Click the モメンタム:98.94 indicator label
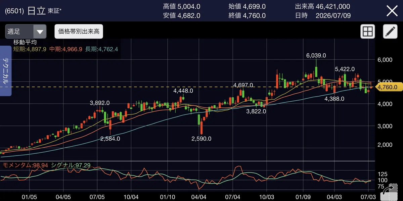The width and height of the screenshot is (403, 201). (x=25, y=165)
